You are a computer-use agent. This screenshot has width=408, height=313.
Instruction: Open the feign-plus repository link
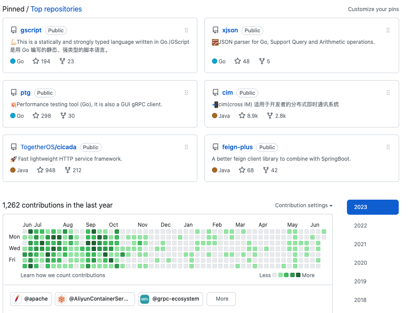(x=237, y=147)
